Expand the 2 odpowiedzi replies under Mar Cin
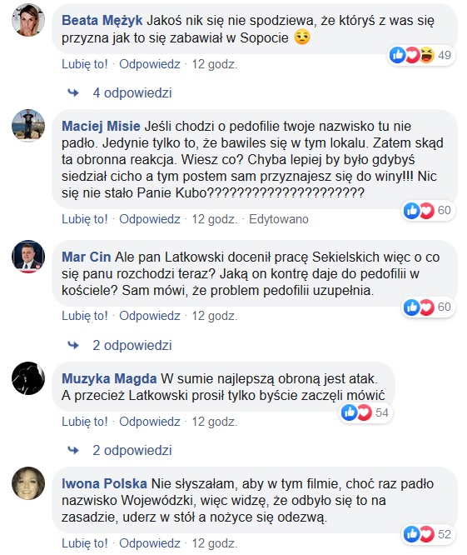 132,346
